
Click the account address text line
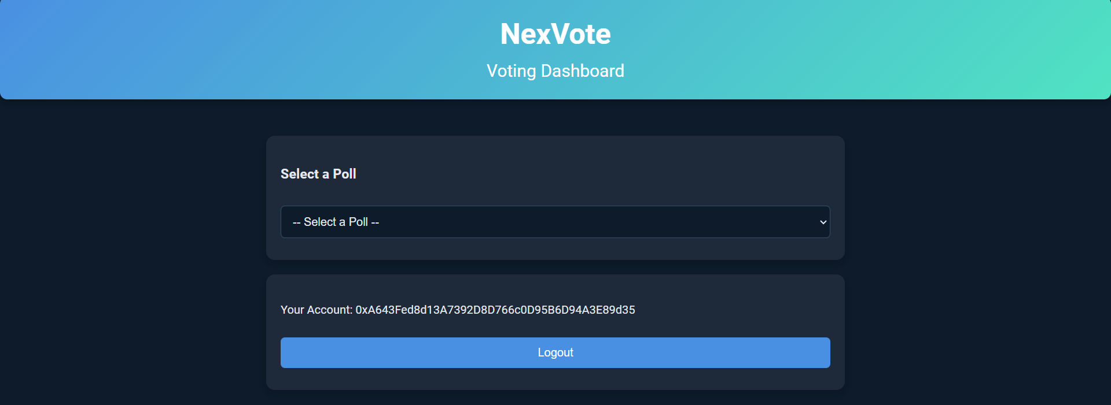457,310
